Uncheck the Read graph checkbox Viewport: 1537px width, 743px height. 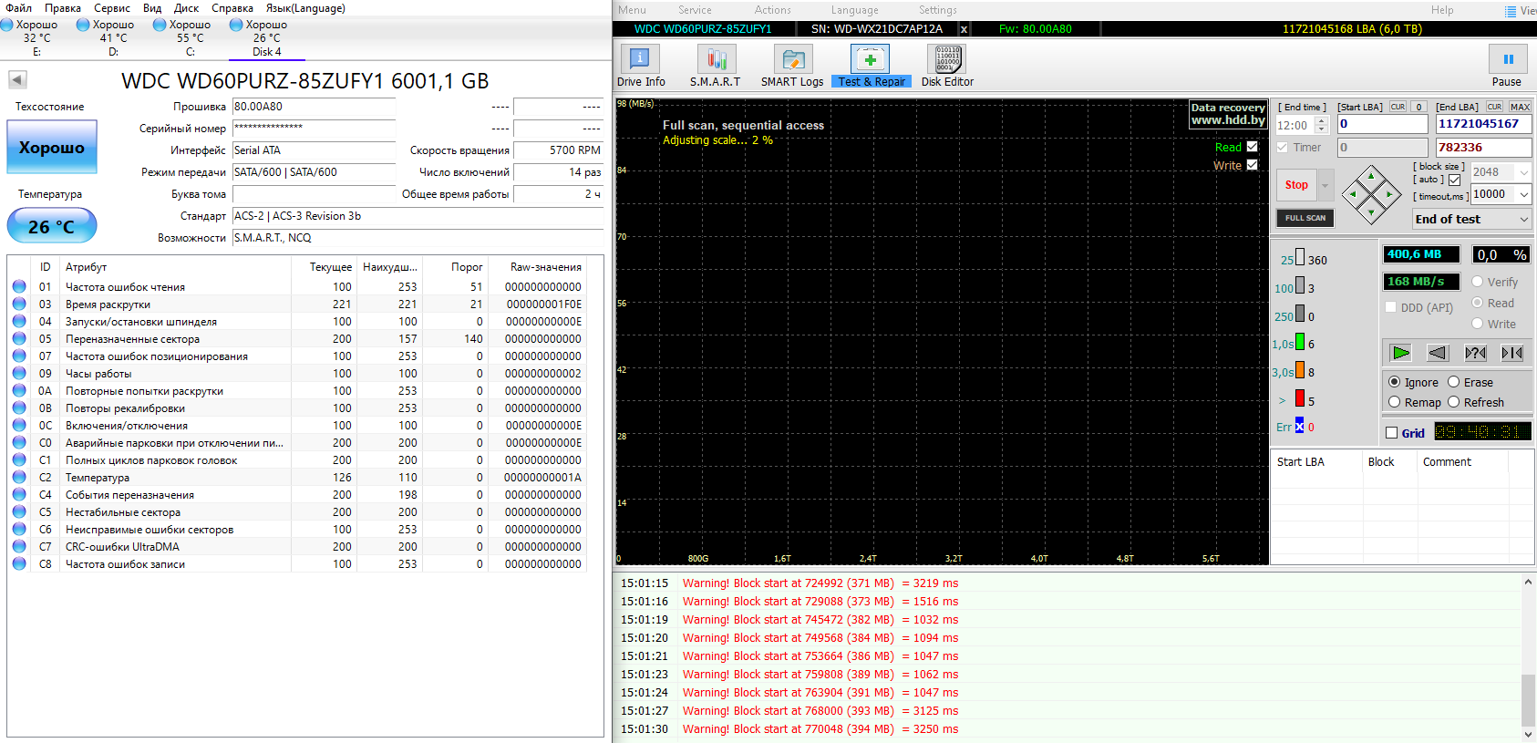click(x=1252, y=147)
